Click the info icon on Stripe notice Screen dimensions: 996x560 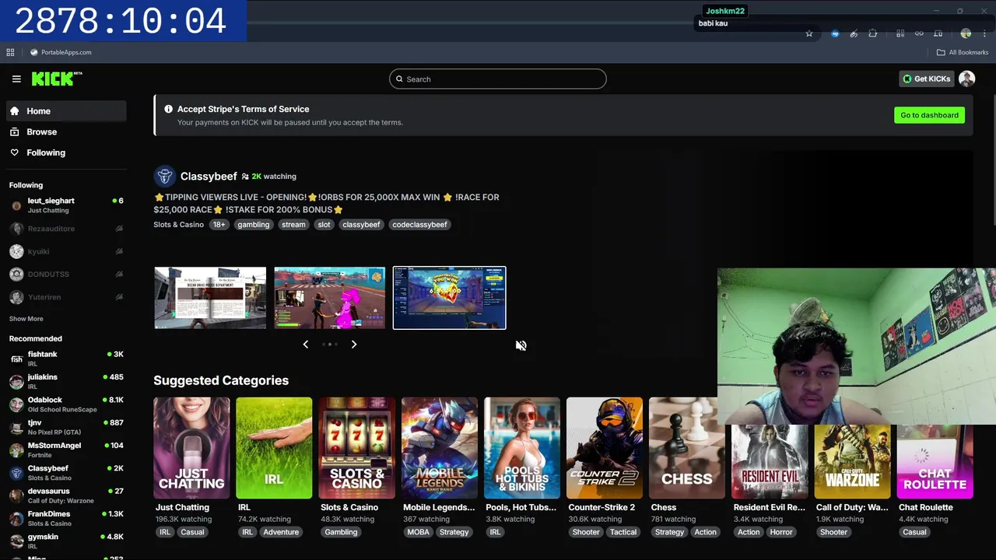pos(168,109)
